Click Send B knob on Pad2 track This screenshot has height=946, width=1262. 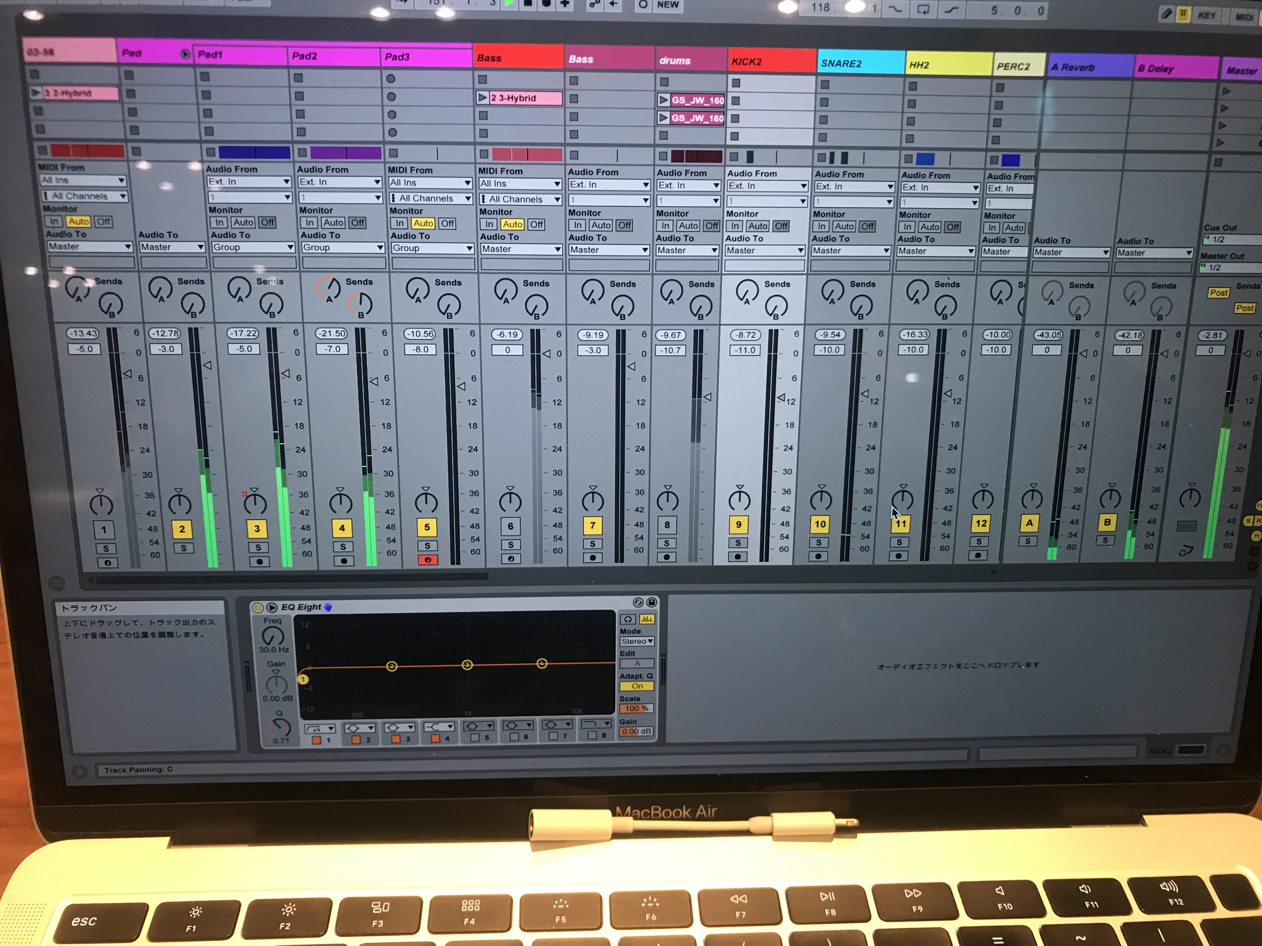(x=361, y=304)
